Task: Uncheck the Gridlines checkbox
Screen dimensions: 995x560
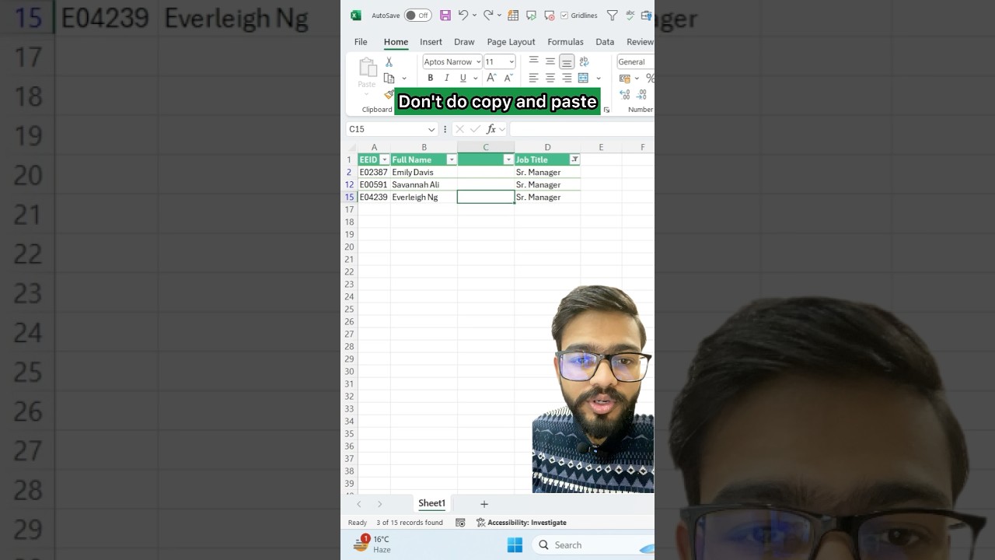Action: [x=564, y=16]
